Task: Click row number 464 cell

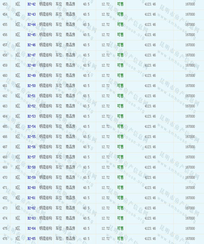Action: [x=5, y=116]
